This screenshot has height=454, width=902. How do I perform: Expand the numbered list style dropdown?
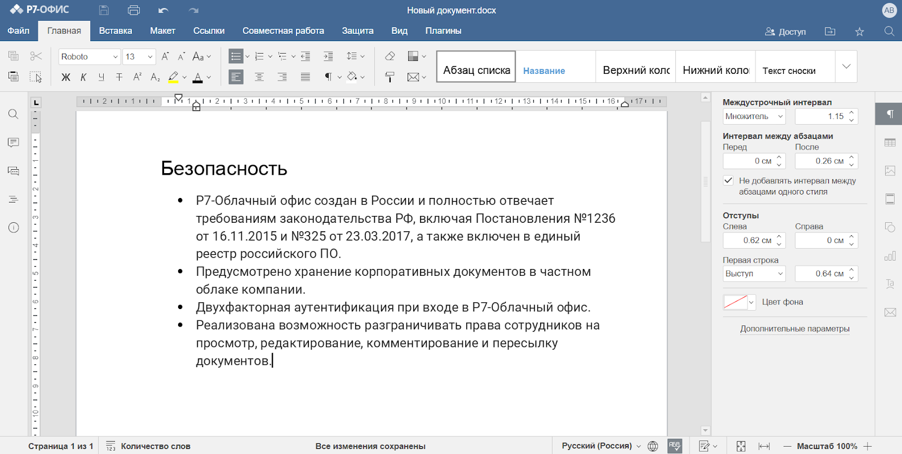tap(270, 56)
